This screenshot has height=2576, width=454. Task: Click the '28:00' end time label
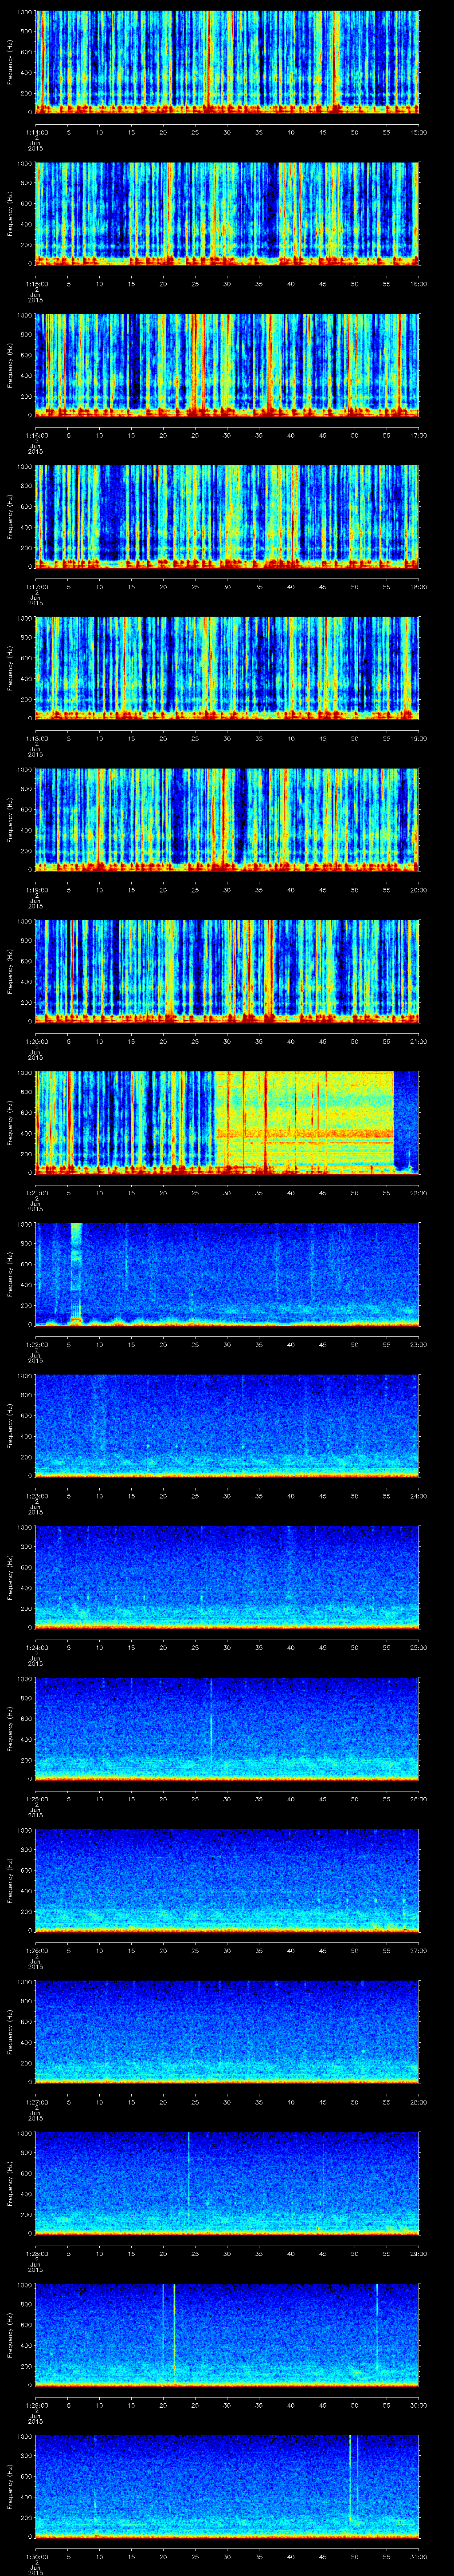(x=418, y=2101)
